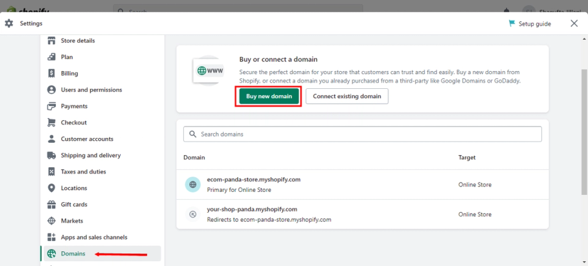Click the Setup guide flag icon
Image resolution: width=588 pixels, height=266 pixels.
pos(512,24)
